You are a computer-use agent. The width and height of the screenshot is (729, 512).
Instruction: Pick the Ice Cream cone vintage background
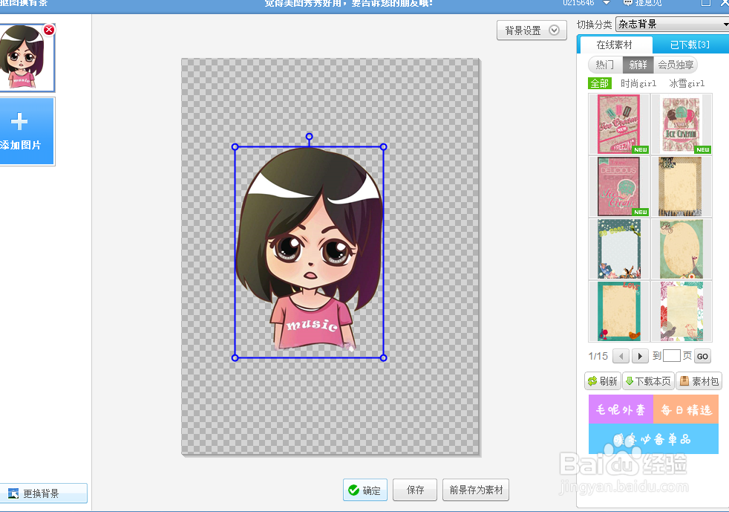pyautogui.click(x=681, y=124)
